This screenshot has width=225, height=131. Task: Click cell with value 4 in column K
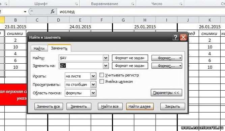pos(209,54)
